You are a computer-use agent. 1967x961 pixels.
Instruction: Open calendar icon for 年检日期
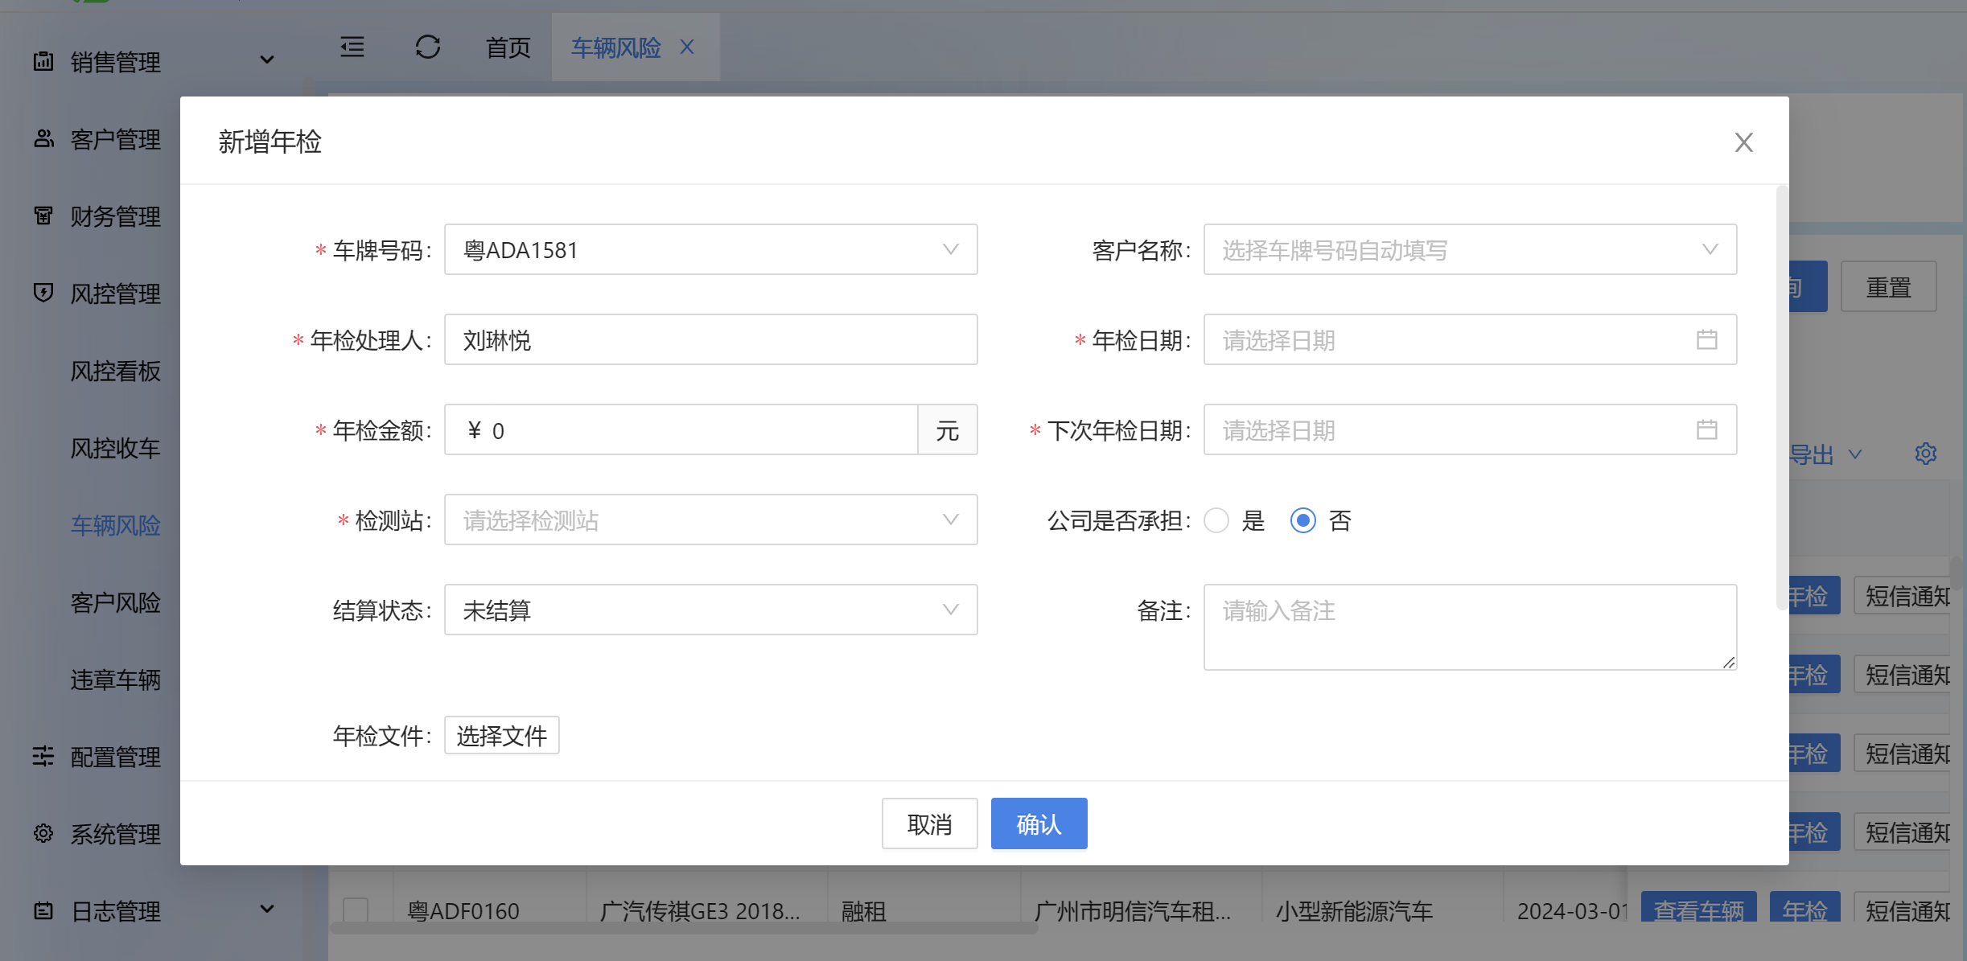tap(1706, 340)
